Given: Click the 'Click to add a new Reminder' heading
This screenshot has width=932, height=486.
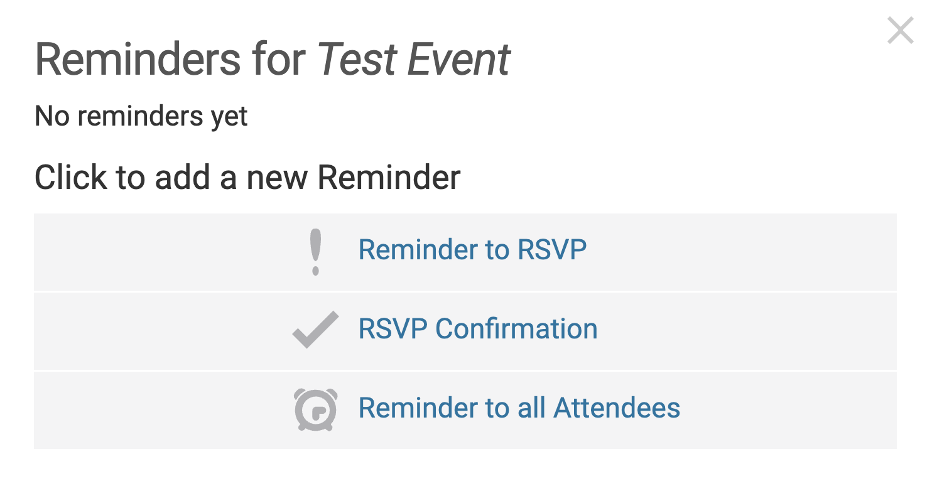Looking at the screenshot, I should (x=247, y=177).
